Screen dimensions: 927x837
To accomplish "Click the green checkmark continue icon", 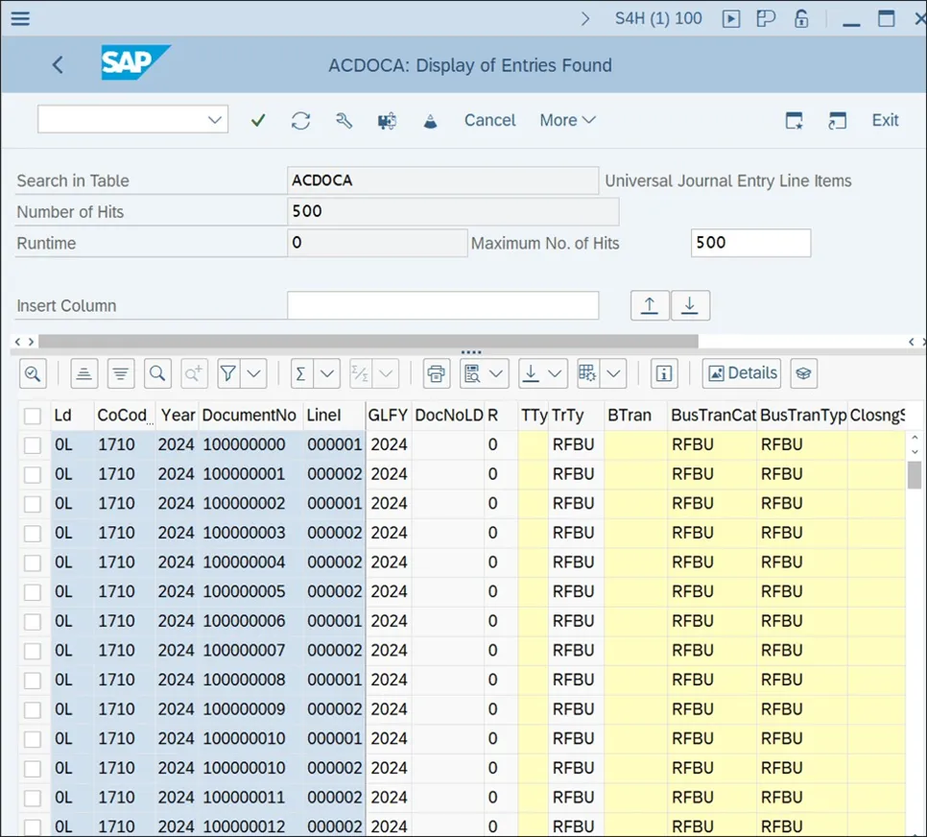I will point(258,120).
